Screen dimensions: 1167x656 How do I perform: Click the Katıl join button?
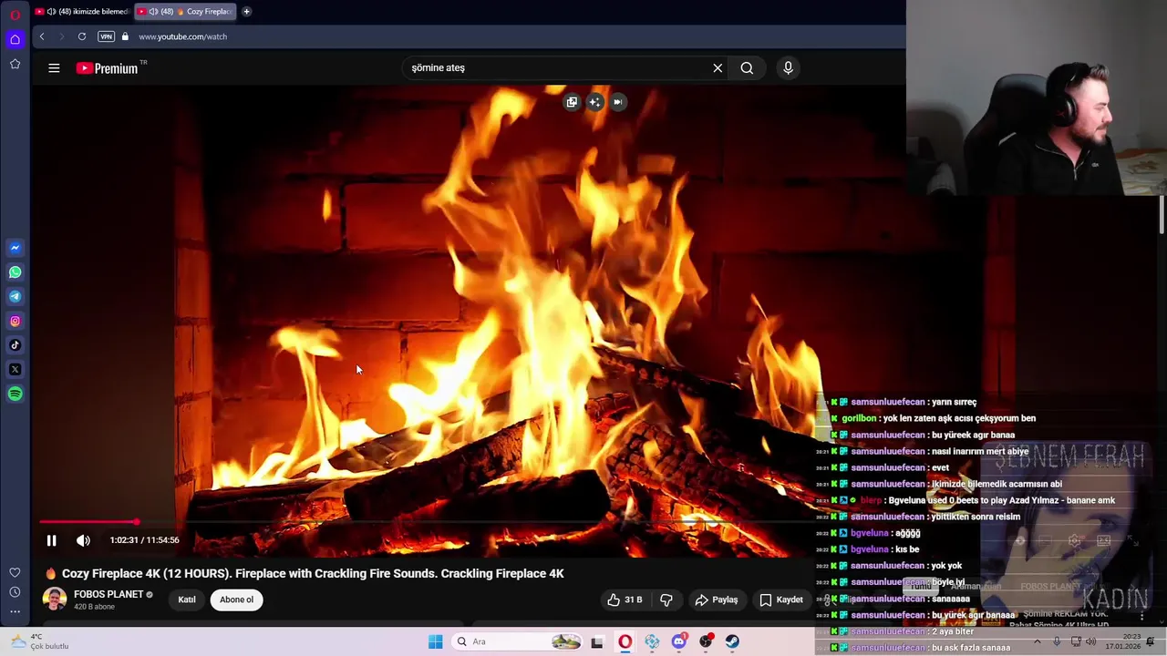tap(187, 600)
